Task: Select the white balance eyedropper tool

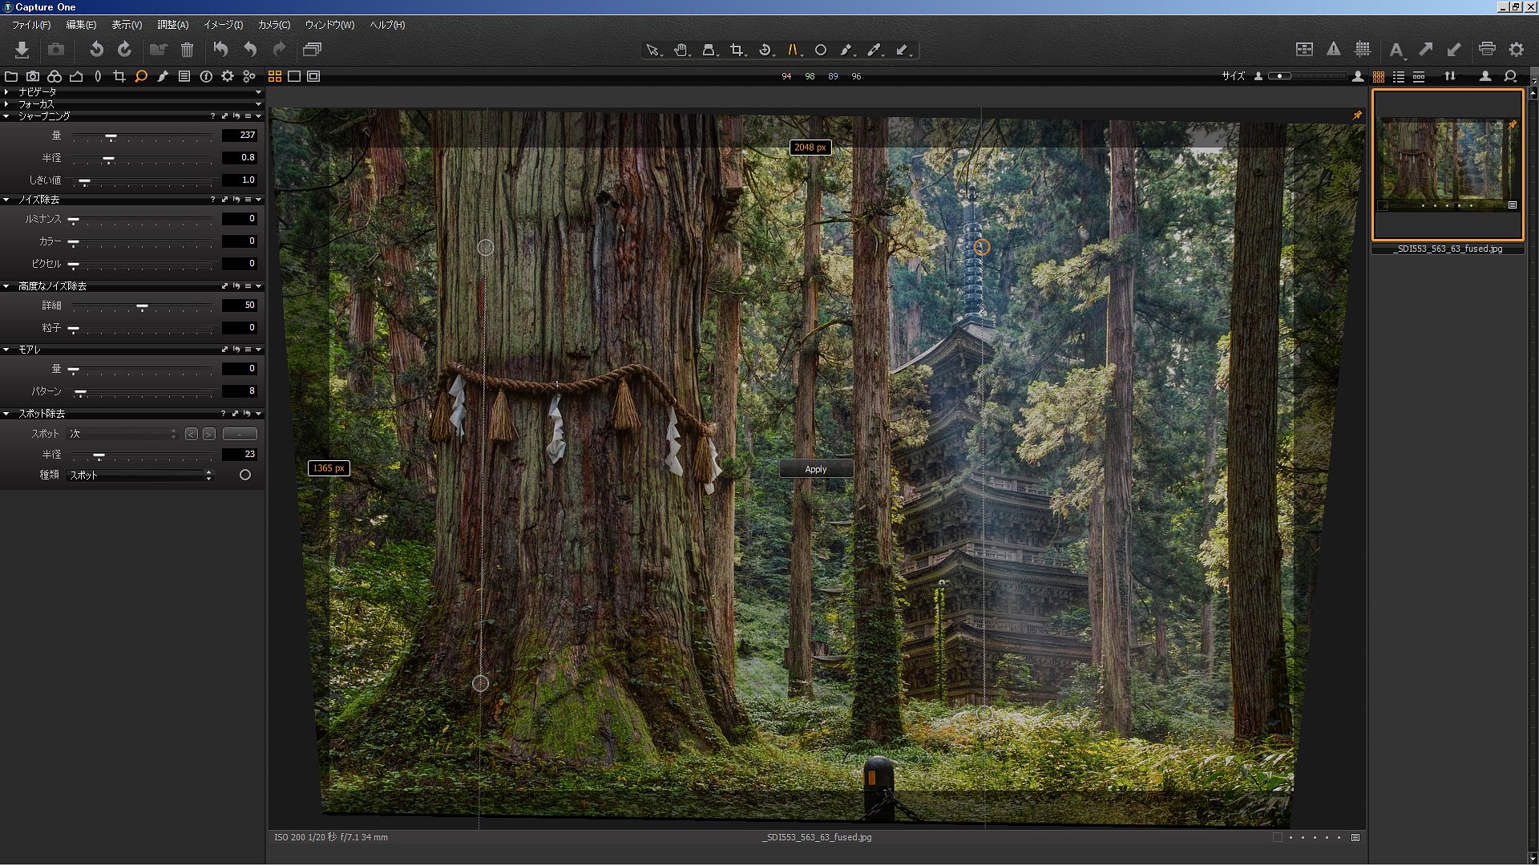Action: pyautogui.click(x=874, y=50)
